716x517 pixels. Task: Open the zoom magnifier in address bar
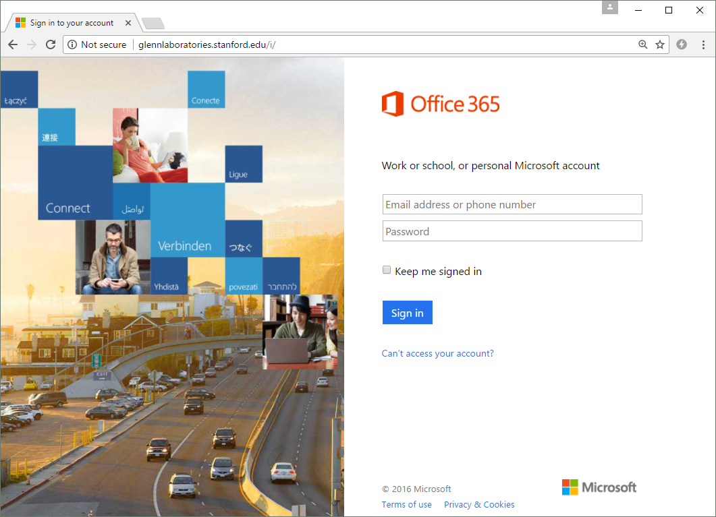click(x=643, y=44)
